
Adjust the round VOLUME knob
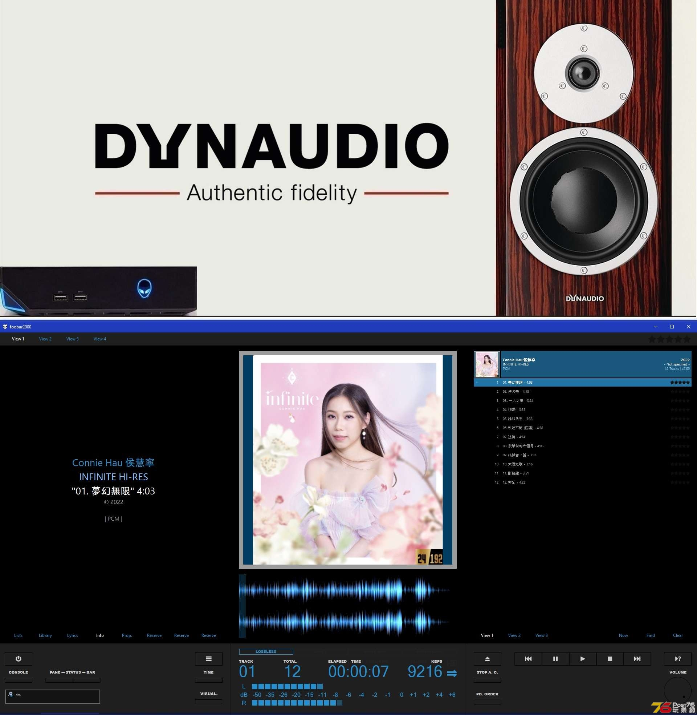pyautogui.click(x=678, y=690)
